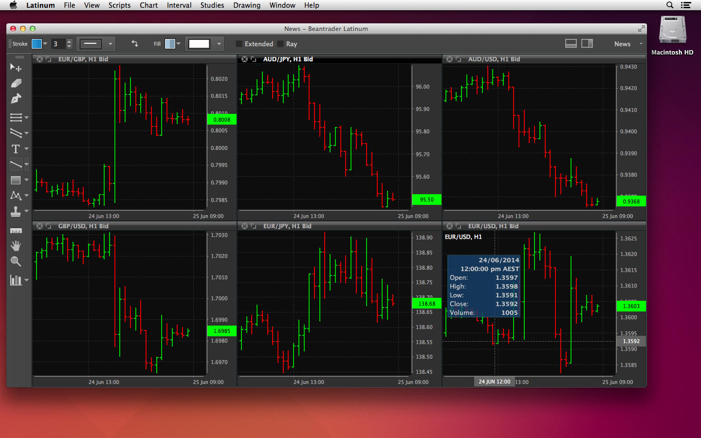This screenshot has height=438, width=701.
Task: Select the bar chart type tool
Action: (16, 280)
